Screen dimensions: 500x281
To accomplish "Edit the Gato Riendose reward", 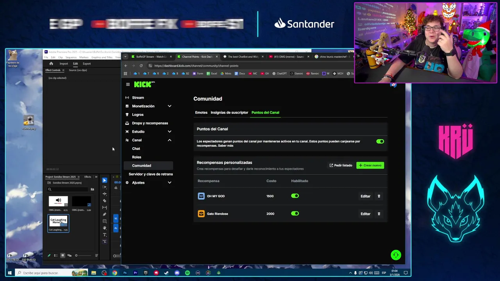I will 365,214.
